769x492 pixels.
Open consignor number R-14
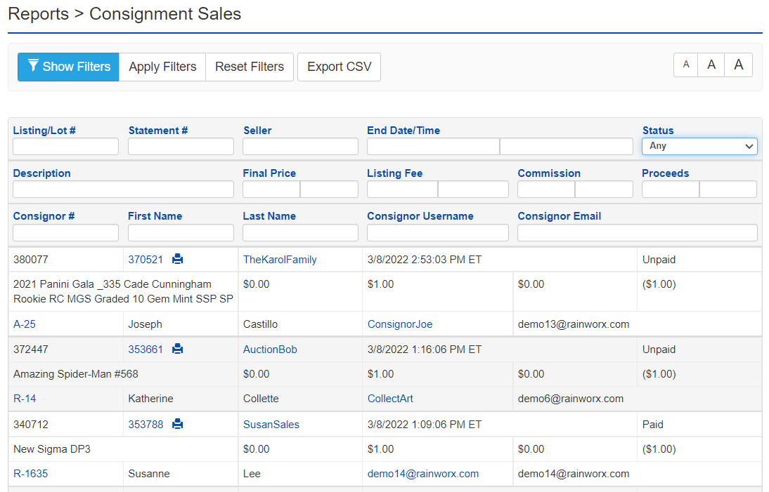tap(25, 399)
